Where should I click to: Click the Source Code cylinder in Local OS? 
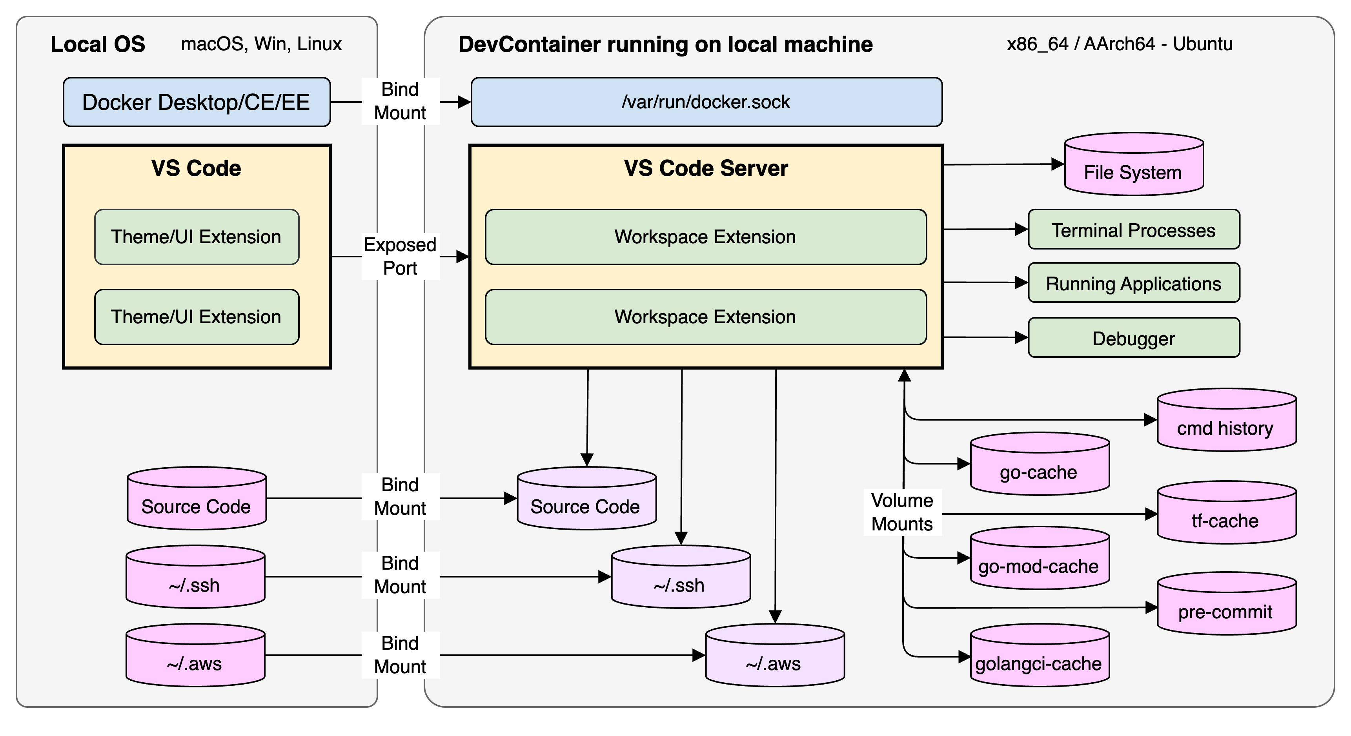tap(197, 498)
